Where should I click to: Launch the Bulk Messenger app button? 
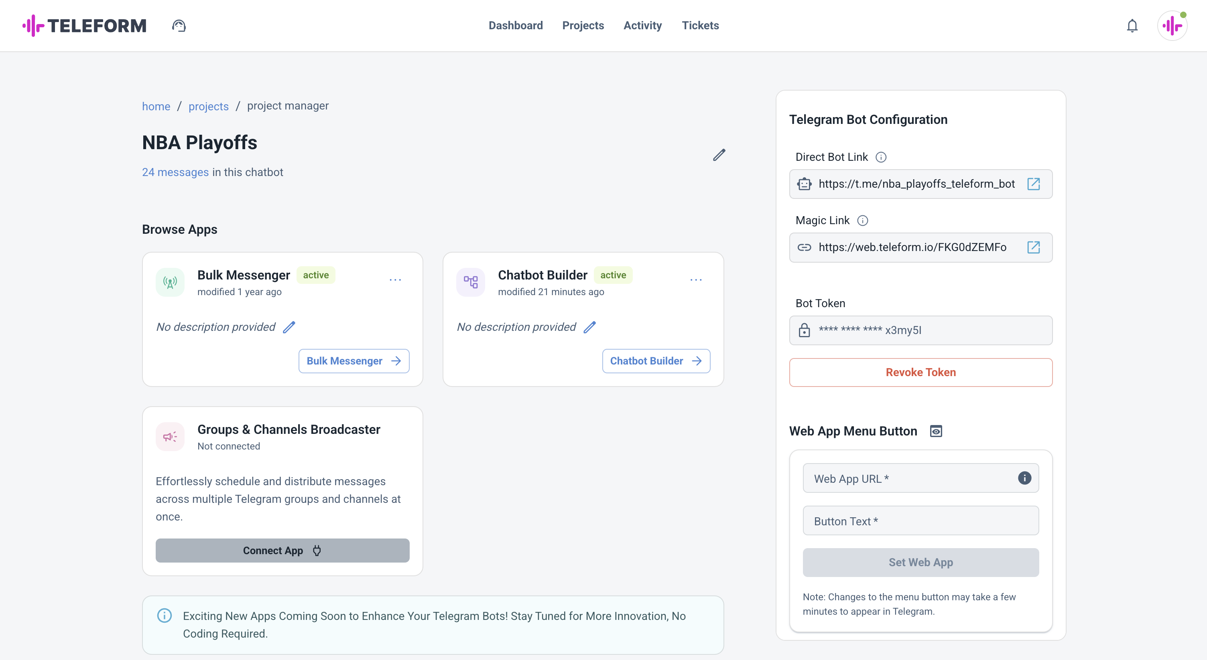[354, 361]
